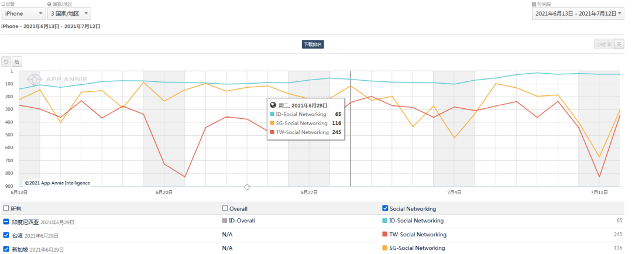632x254 pixels.
Task: Click the vertical cursor line at 6月29日
Action: [351, 129]
